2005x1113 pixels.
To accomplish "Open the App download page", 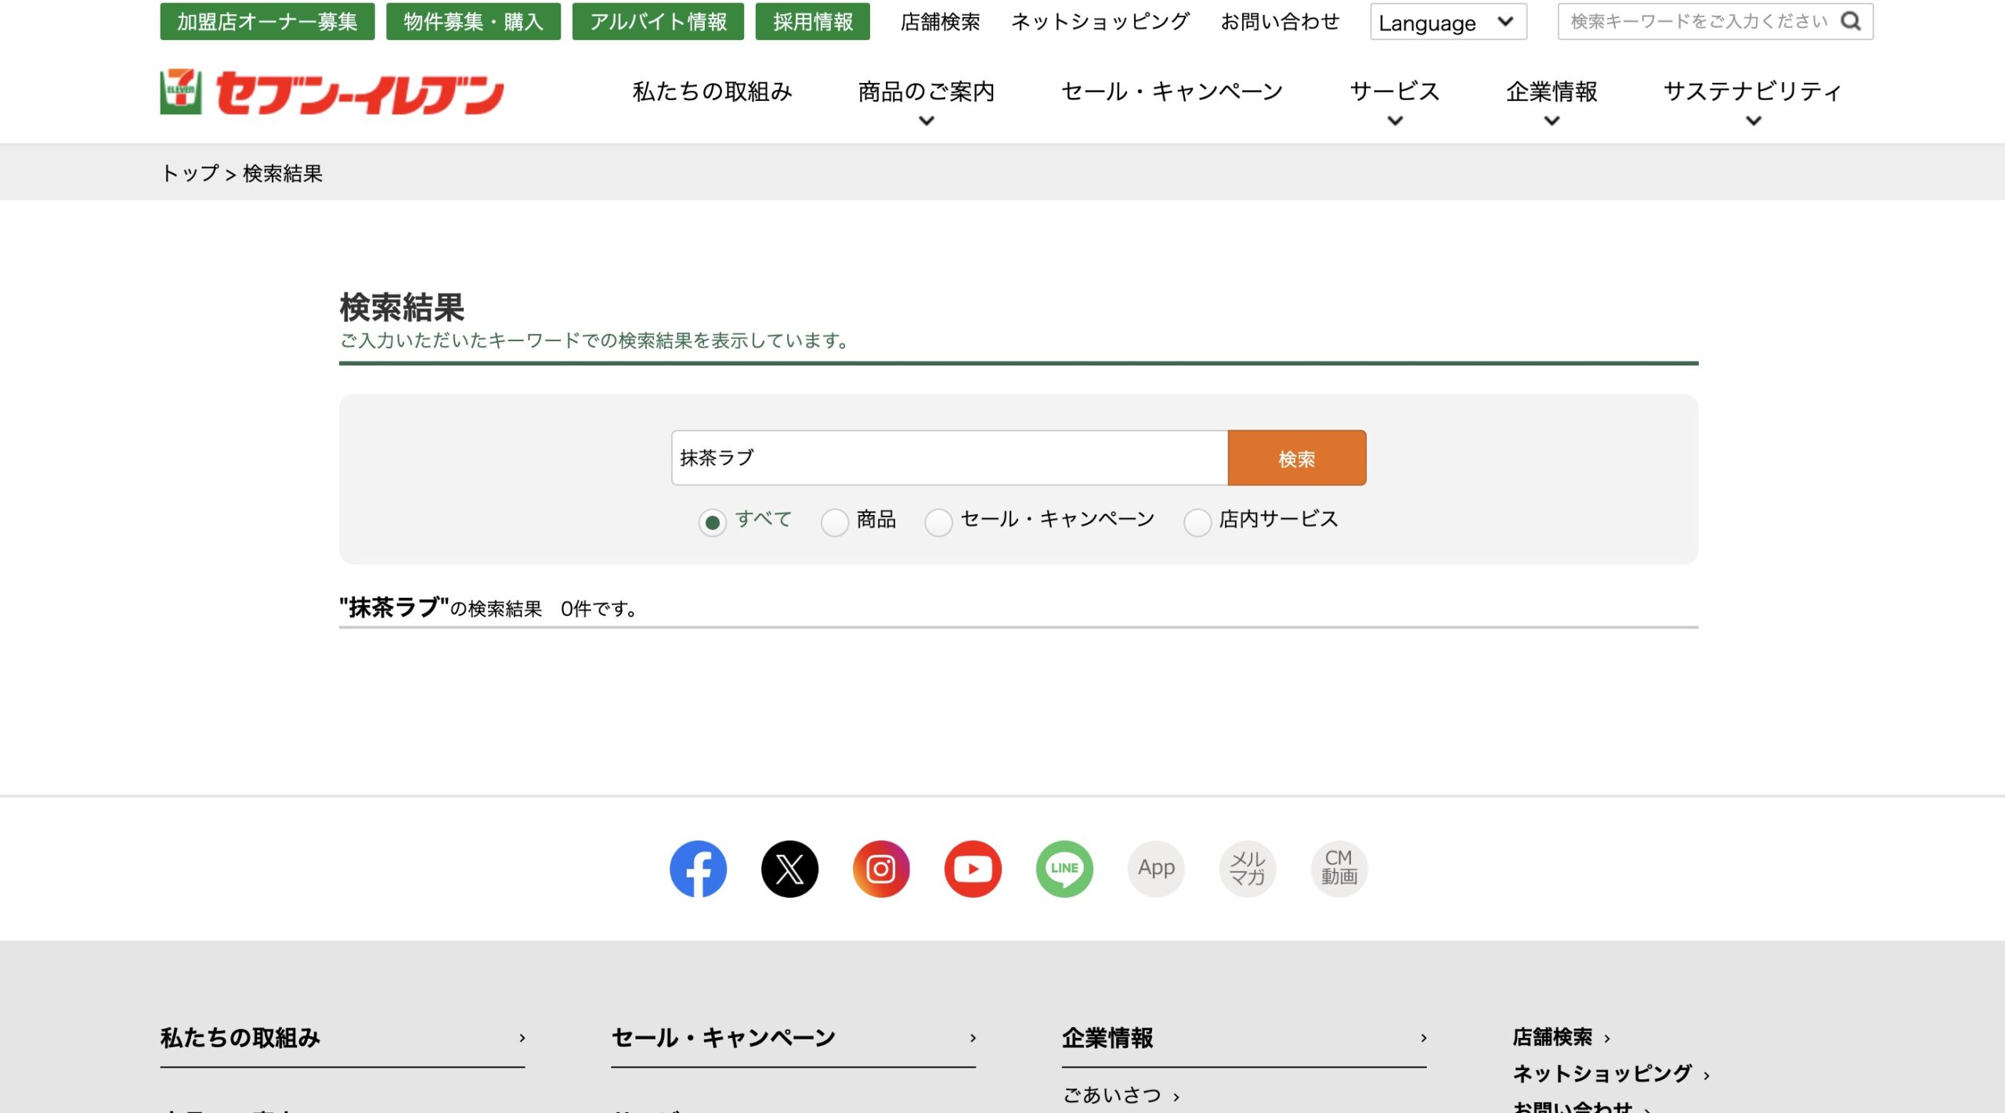I will pos(1156,868).
